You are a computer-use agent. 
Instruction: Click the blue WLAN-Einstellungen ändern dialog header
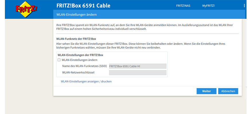[x=149, y=15]
